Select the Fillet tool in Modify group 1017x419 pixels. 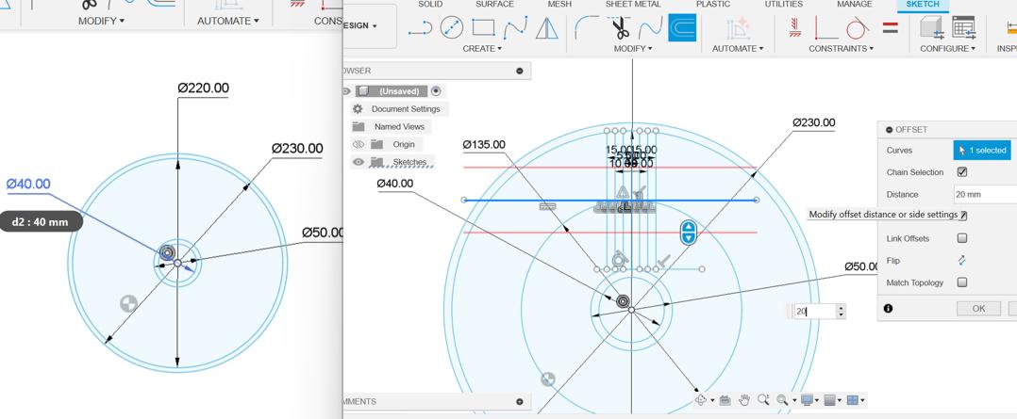click(587, 28)
